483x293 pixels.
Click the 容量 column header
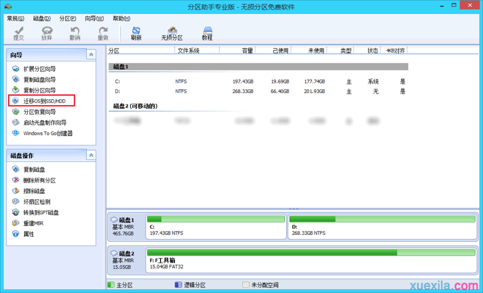click(x=237, y=51)
